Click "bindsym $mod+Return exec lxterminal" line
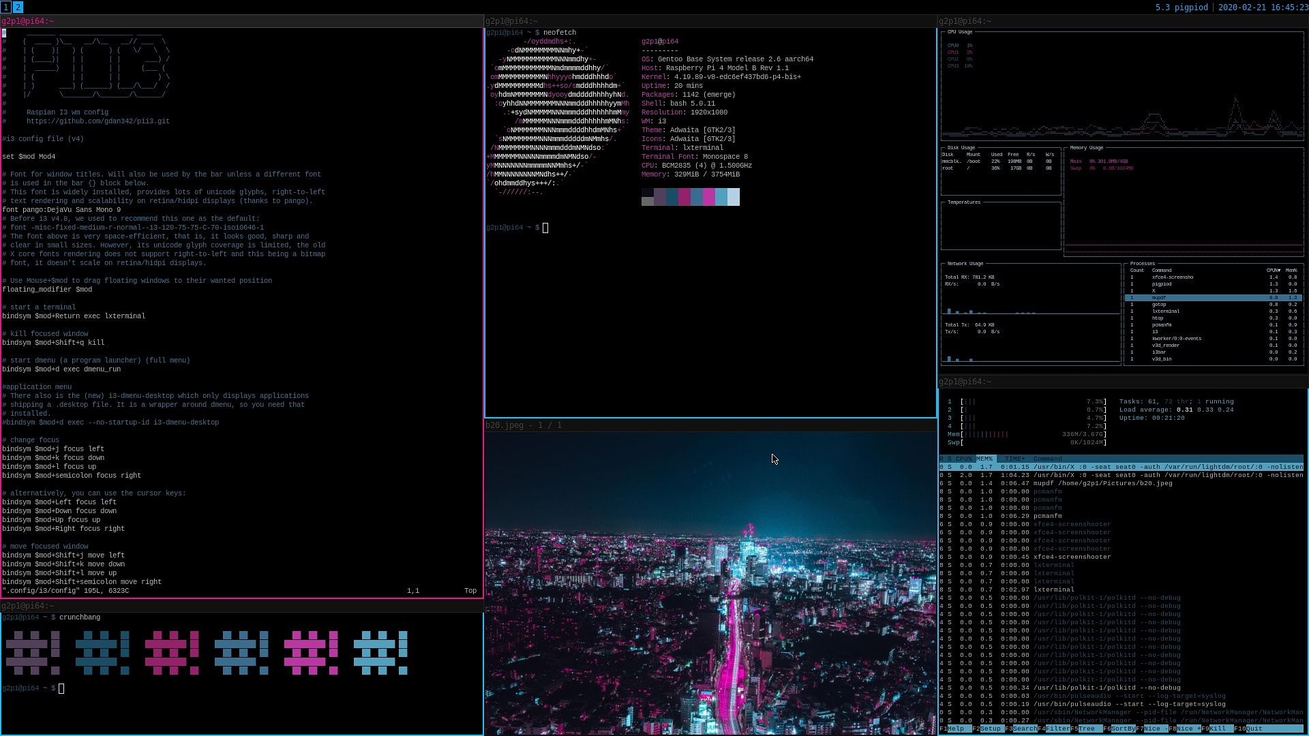 74,316
